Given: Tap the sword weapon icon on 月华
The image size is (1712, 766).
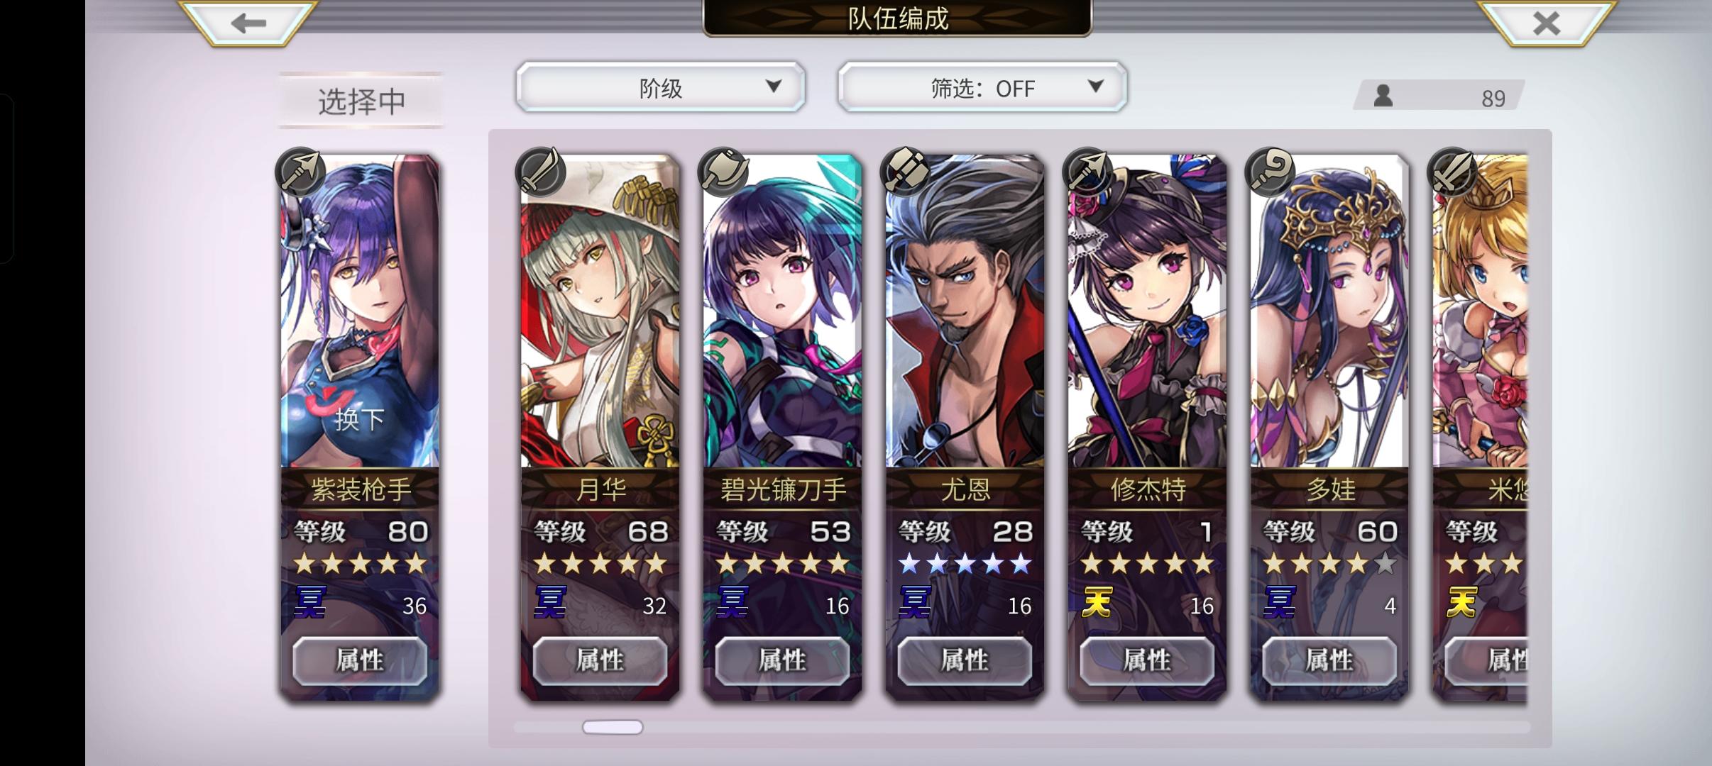Looking at the screenshot, I should click(x=540, y=171).
